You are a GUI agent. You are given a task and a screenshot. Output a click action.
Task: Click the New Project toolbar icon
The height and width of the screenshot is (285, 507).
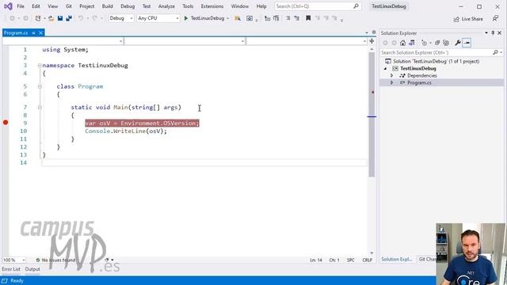click(x=38, y=18)
